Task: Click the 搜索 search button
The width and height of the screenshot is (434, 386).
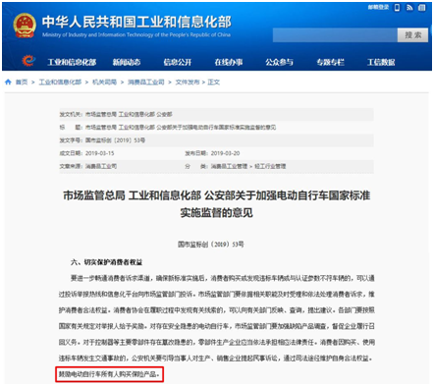Action: [x=412, y=35]
